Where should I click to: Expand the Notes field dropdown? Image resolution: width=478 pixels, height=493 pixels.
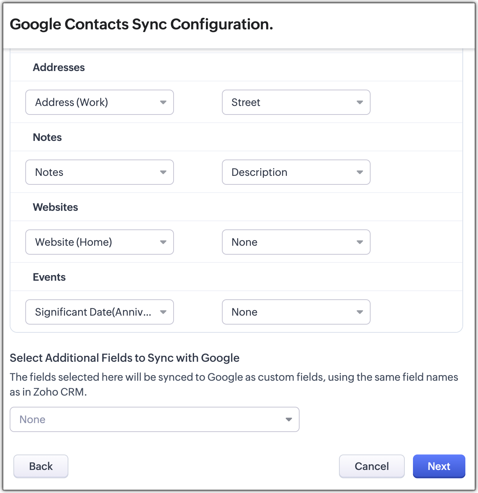pyautogui.click(x=99, y=172)
